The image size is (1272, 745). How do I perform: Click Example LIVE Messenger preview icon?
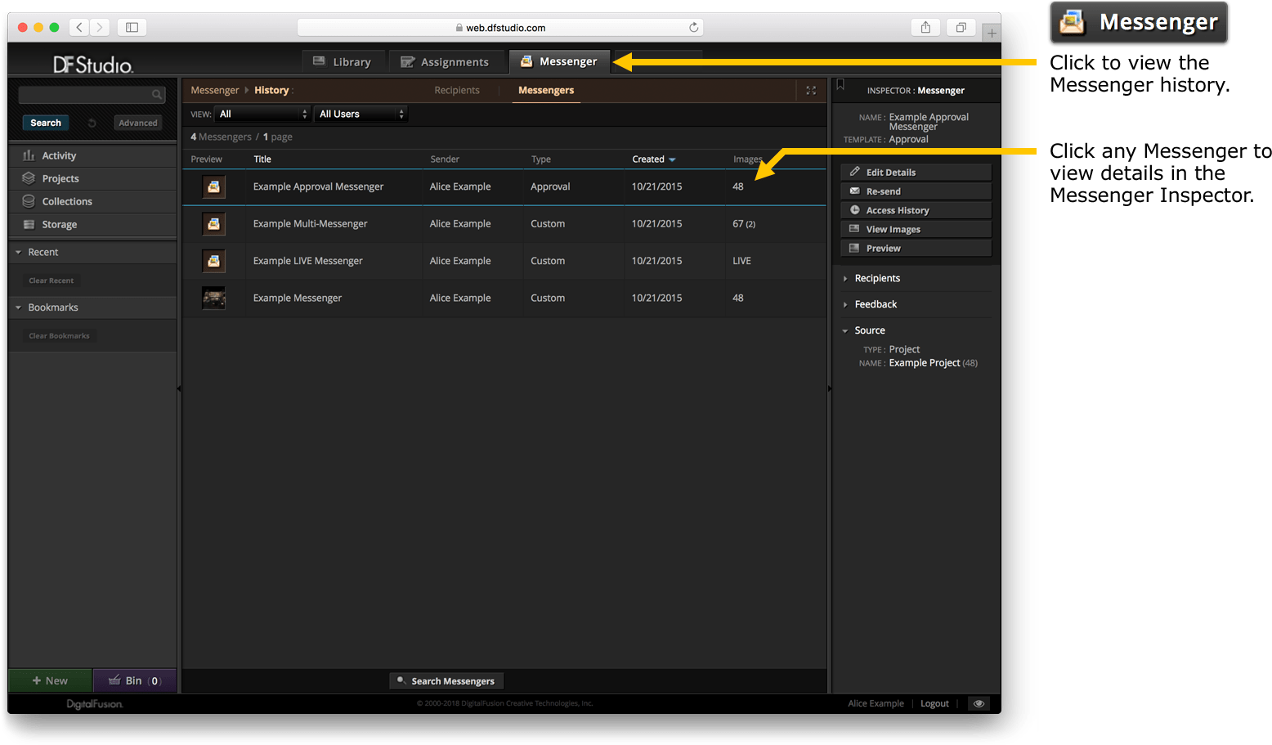[x=213, y=261]
